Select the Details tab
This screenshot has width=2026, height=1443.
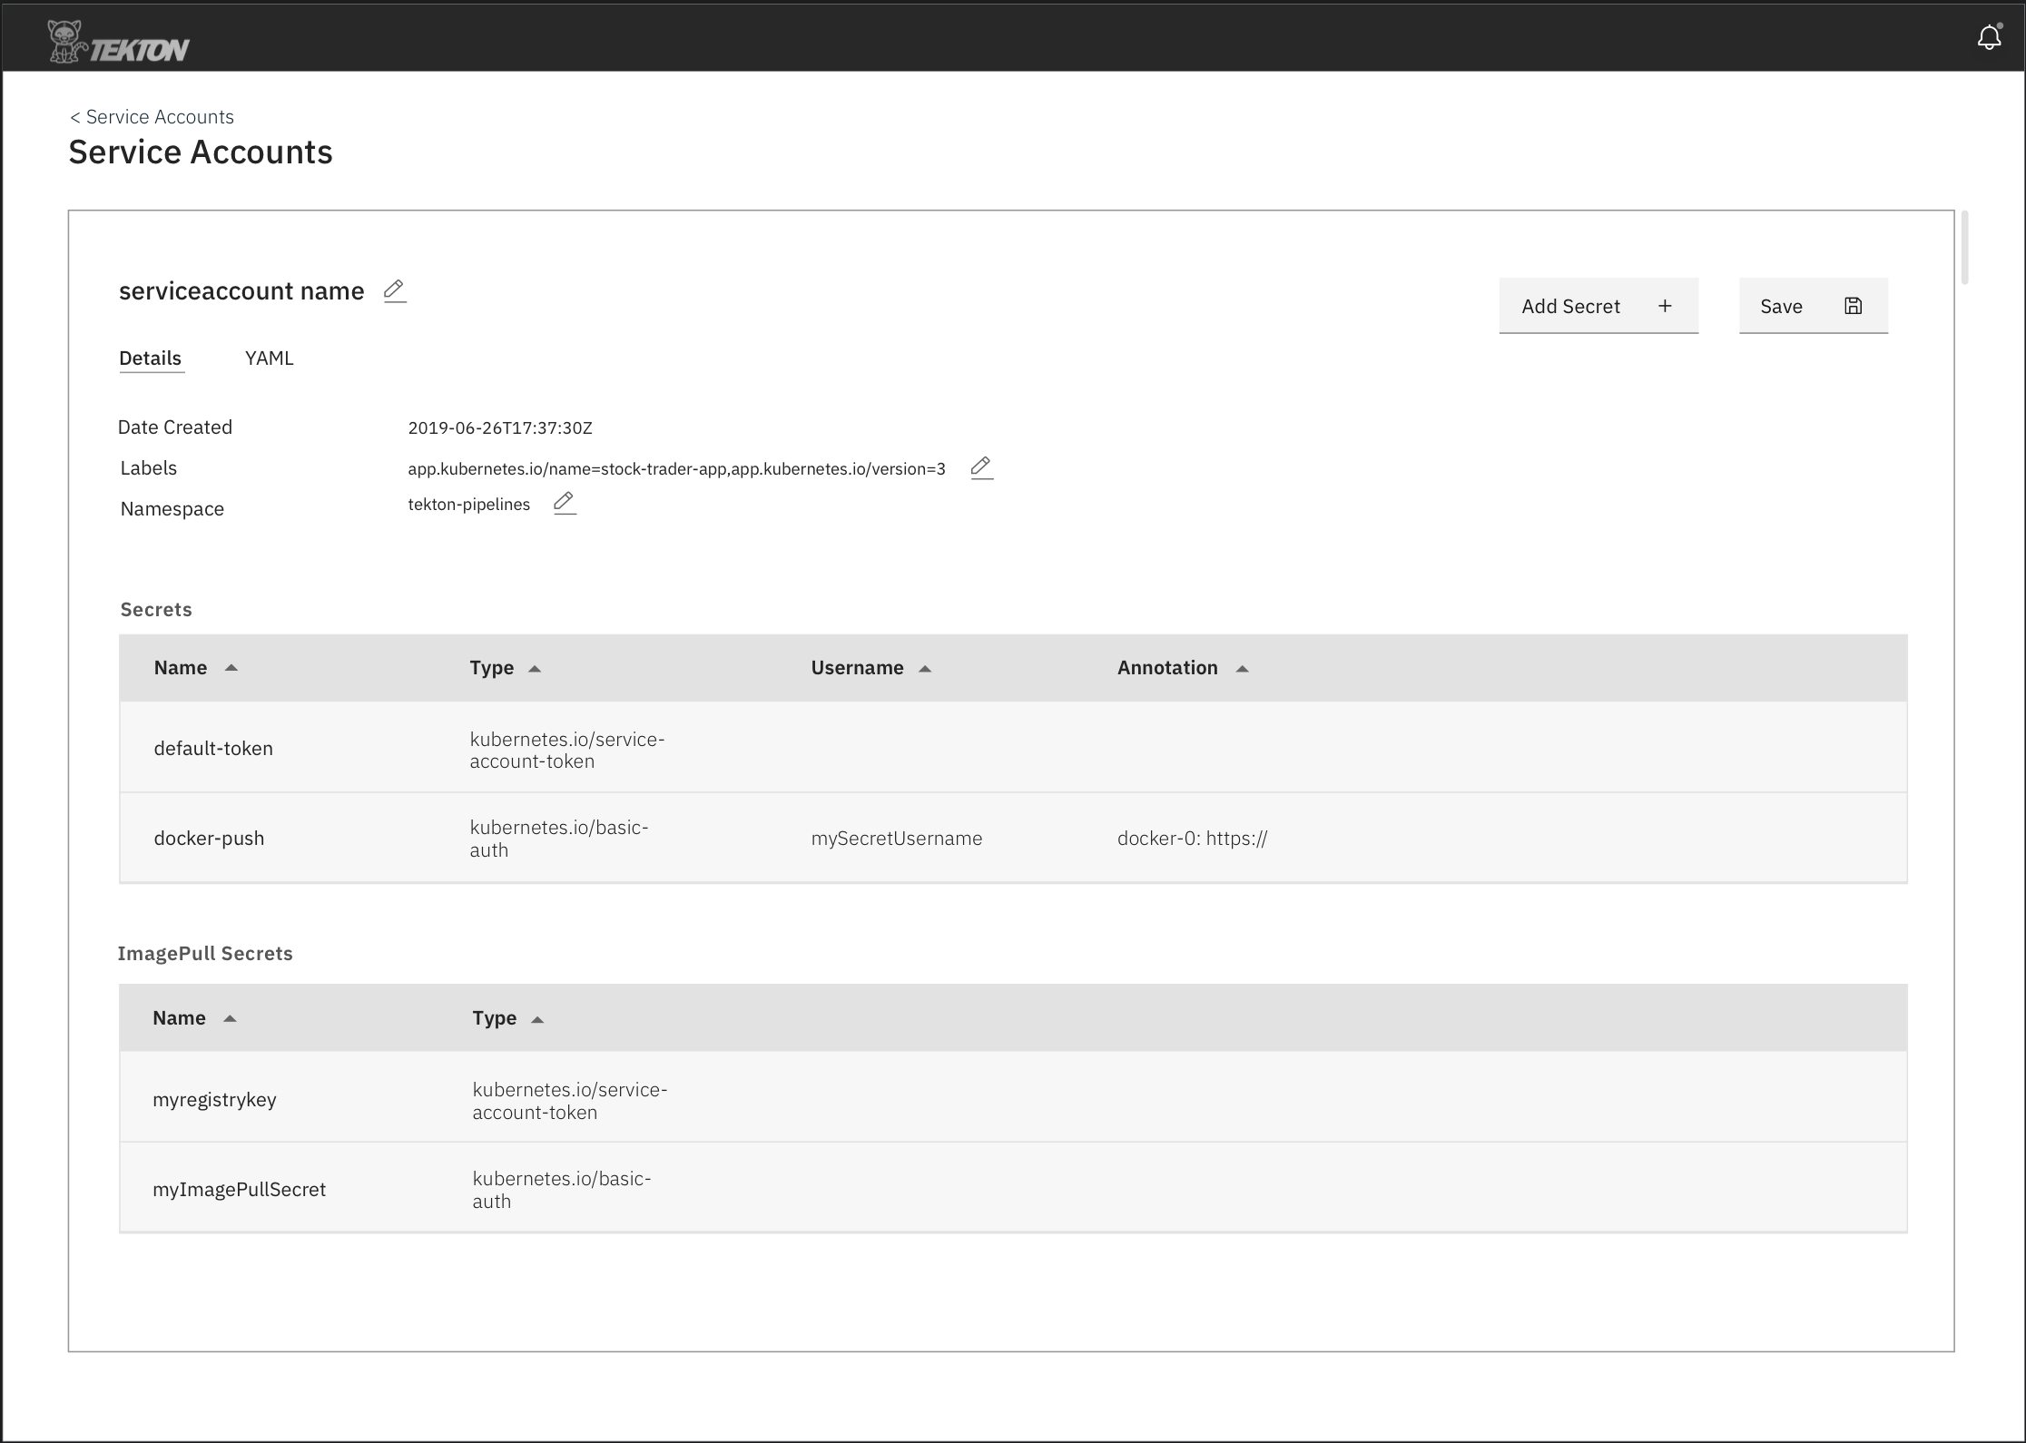[151, 358]
